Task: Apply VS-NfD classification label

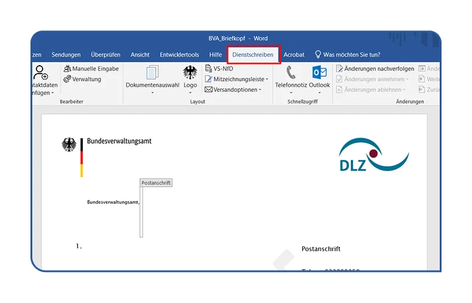Action: 223,69
